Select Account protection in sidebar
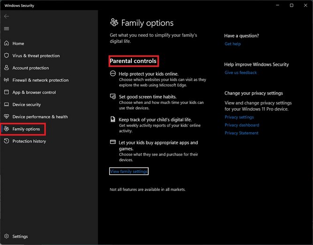 [31, 68]
